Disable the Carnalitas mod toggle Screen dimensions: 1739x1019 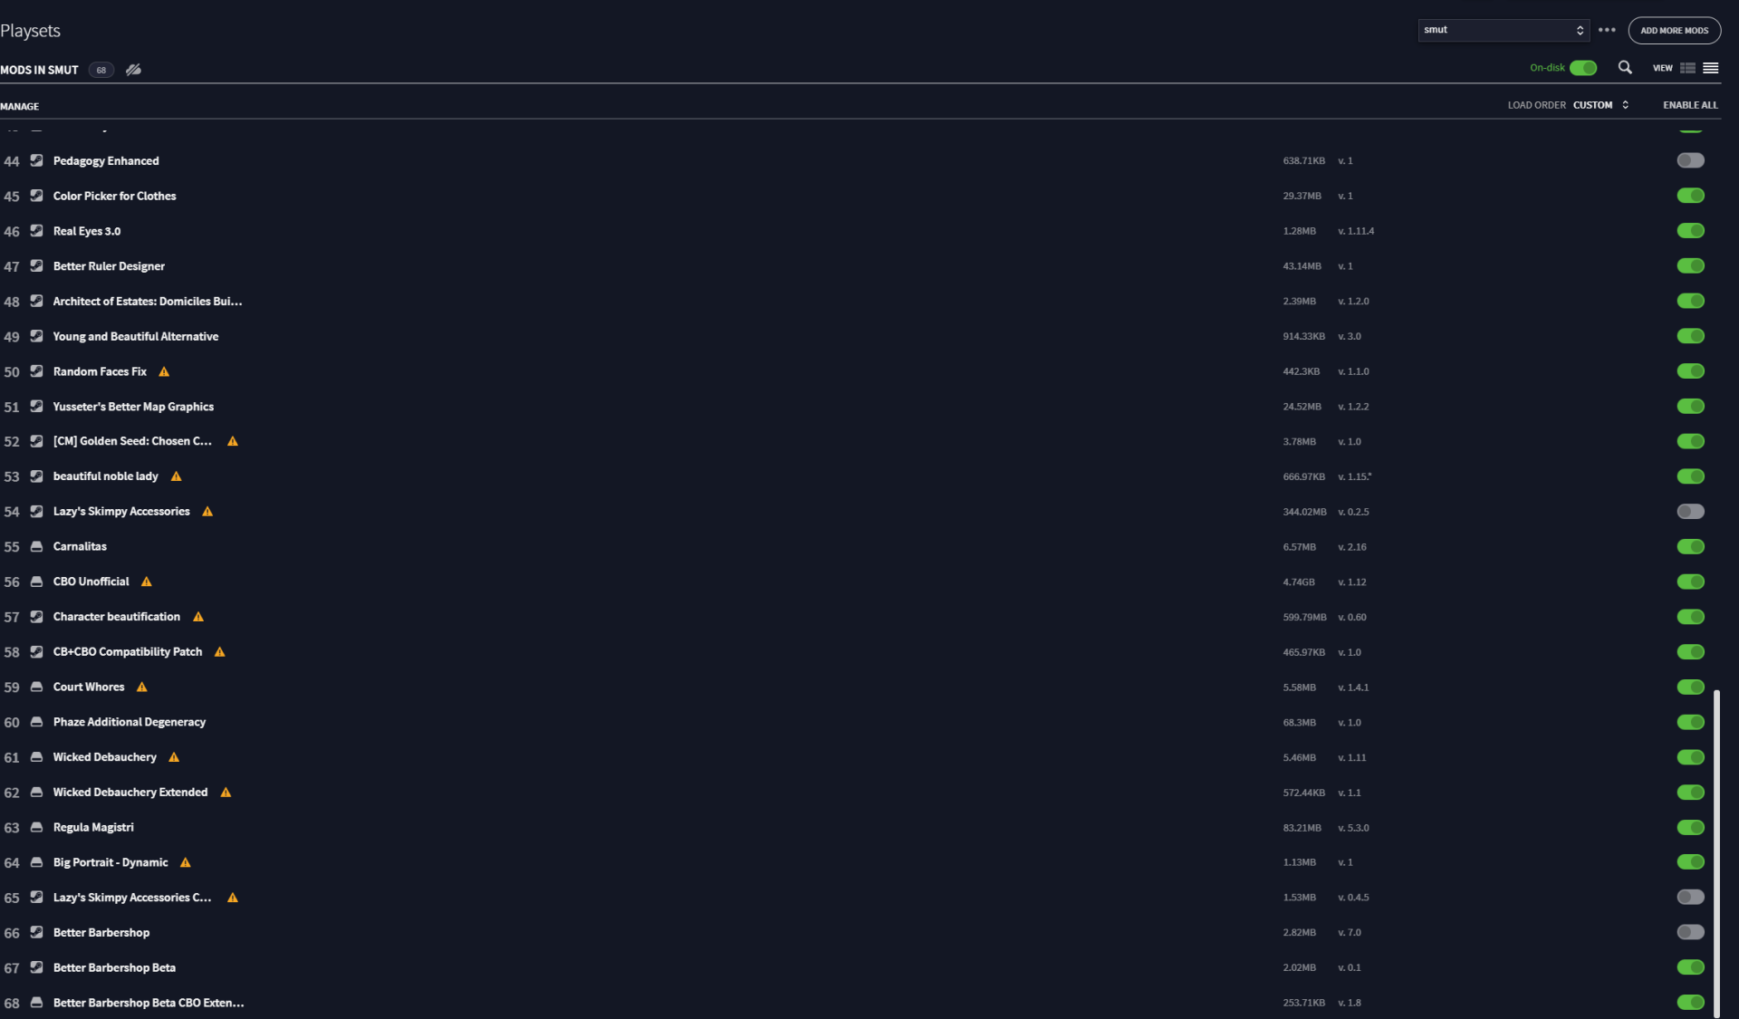(x=1690, y=546)
